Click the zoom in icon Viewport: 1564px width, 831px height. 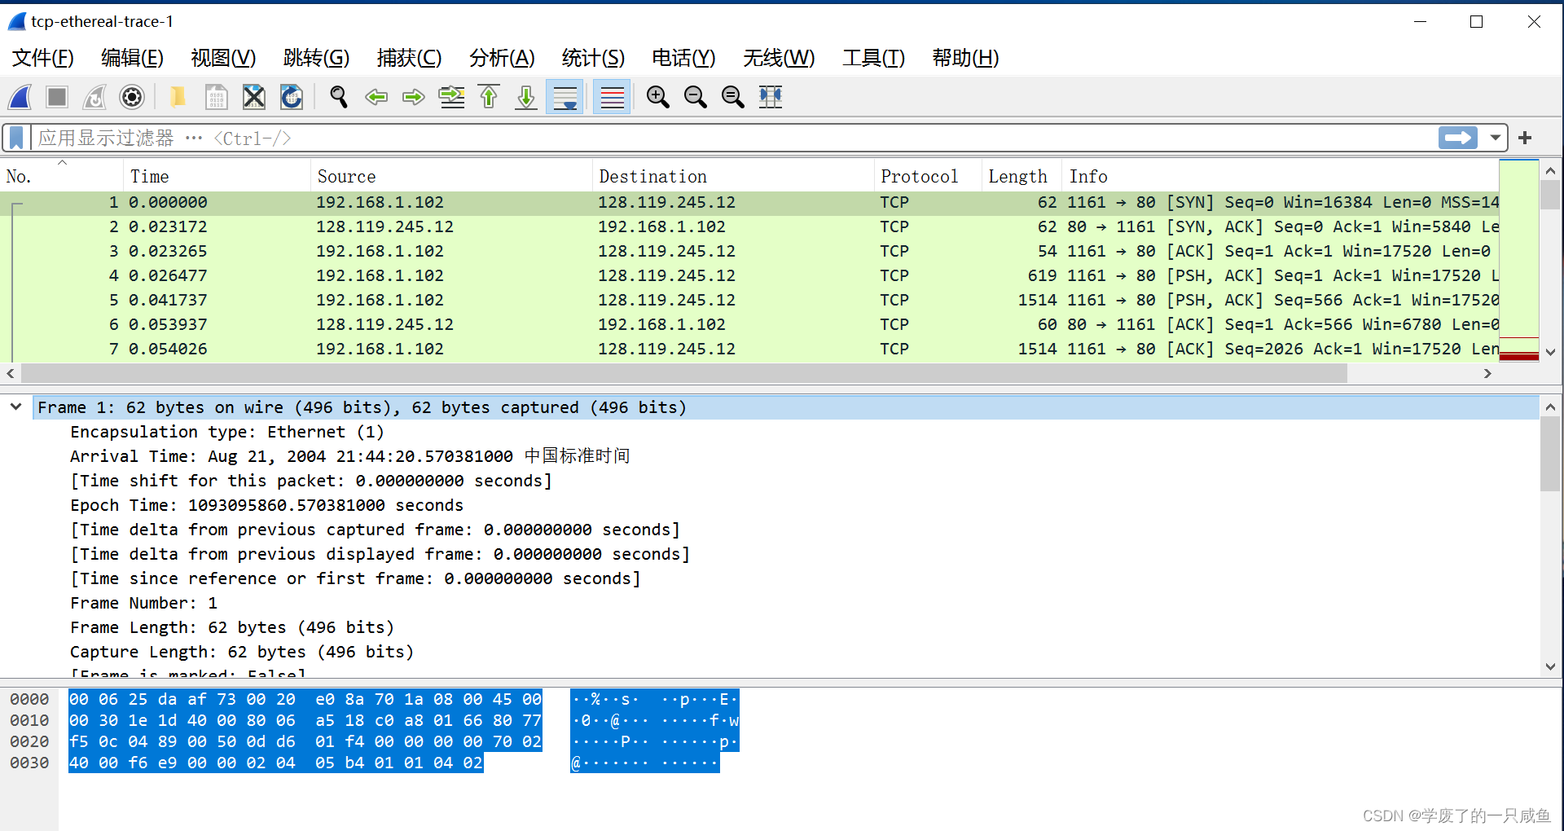(657, 97)
